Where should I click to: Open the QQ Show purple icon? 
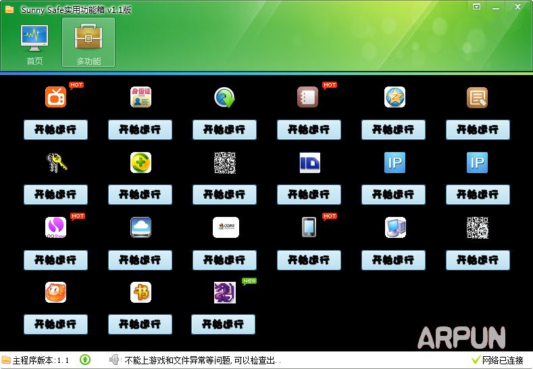(x=56, y=227)
